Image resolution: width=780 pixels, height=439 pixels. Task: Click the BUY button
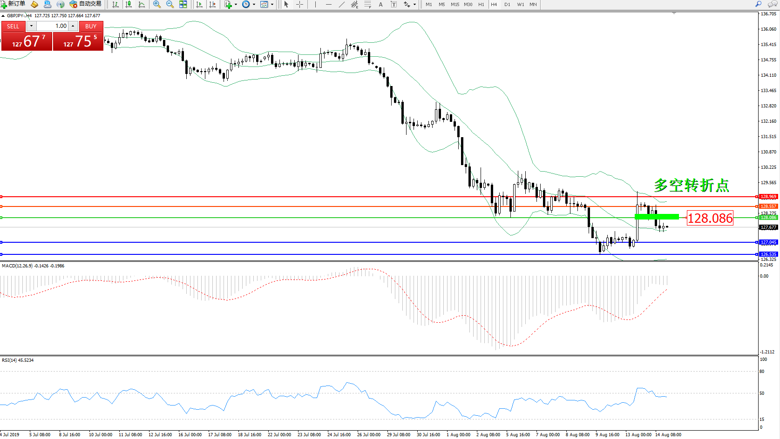[91, 26]
